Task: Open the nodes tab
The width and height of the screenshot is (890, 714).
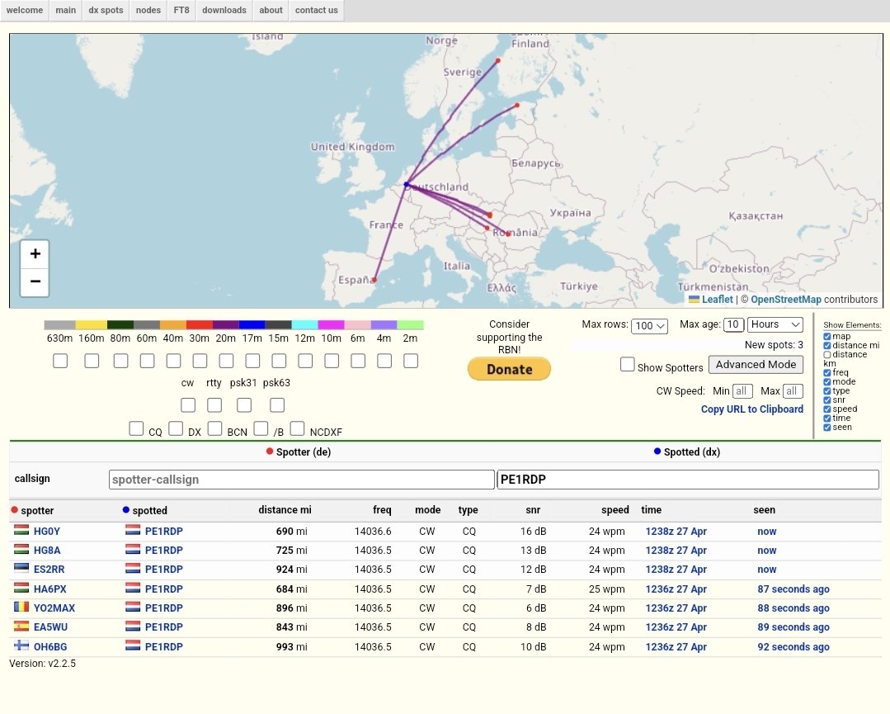Action: coord(148,10)
